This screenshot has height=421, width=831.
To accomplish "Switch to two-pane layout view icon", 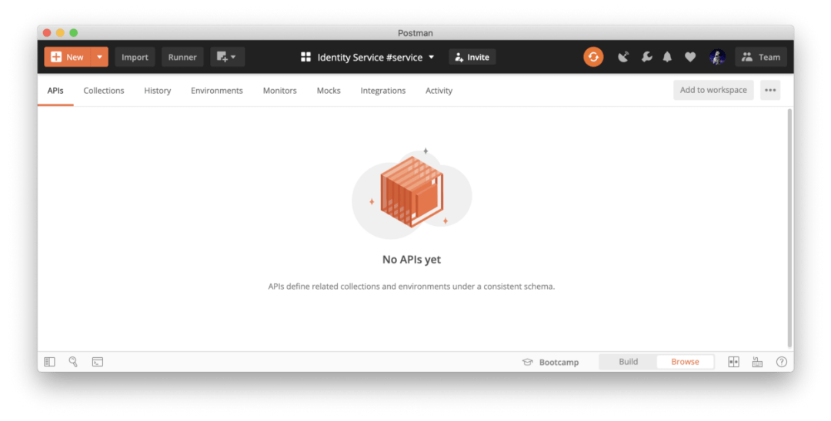I will (x=733, y=362).
